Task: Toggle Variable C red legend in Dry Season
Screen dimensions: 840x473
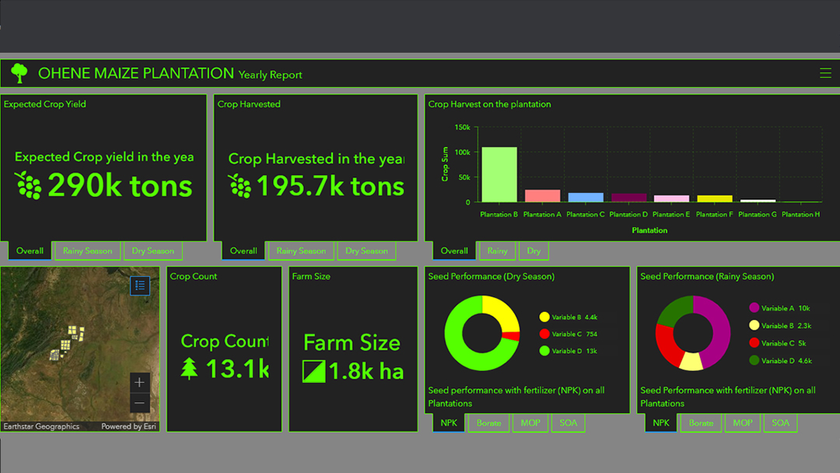Action: coord(544,335)
